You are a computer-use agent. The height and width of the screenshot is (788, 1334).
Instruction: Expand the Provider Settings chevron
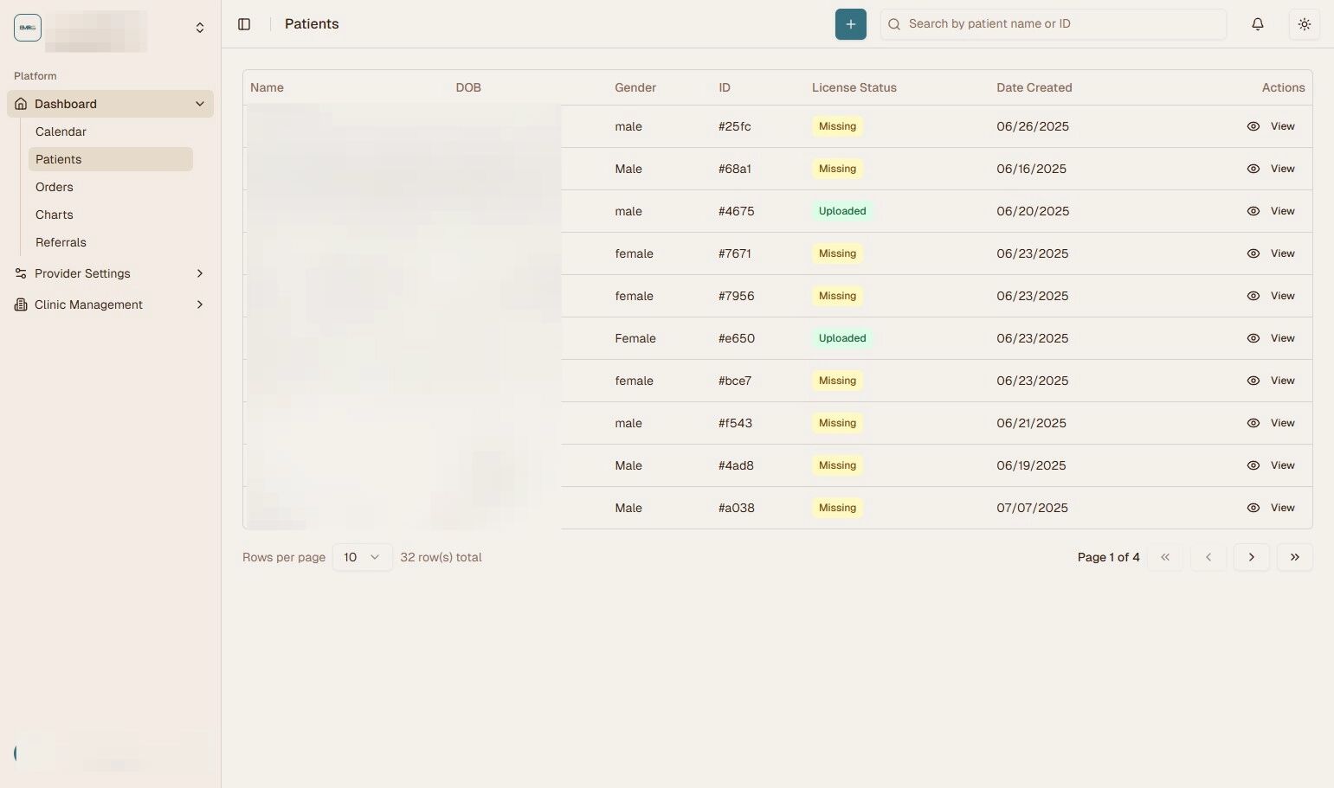click(x=200, y=273)
